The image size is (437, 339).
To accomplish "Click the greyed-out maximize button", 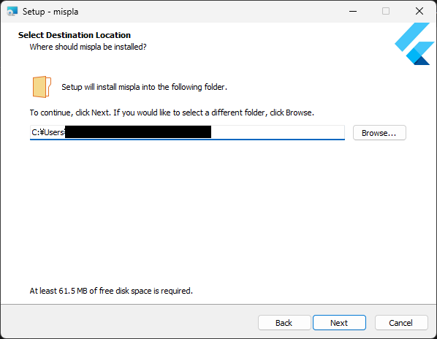I will point(386,12).
